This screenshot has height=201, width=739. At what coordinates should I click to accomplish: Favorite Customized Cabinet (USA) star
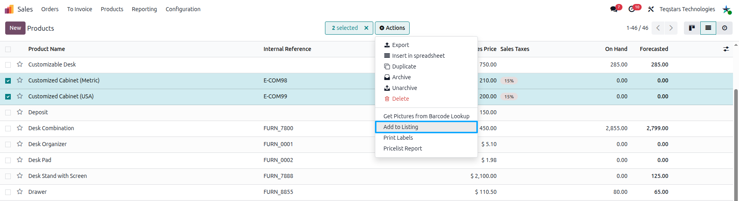tap(20, 96)
